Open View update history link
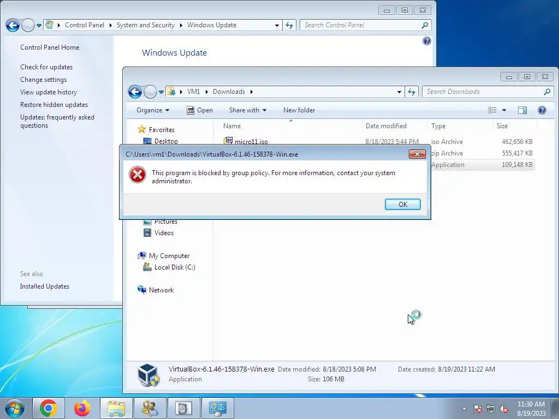559x419 pixels. [x=49, y=92]
